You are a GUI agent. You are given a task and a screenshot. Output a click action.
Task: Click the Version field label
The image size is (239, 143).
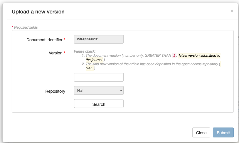[x=55, y=53]
